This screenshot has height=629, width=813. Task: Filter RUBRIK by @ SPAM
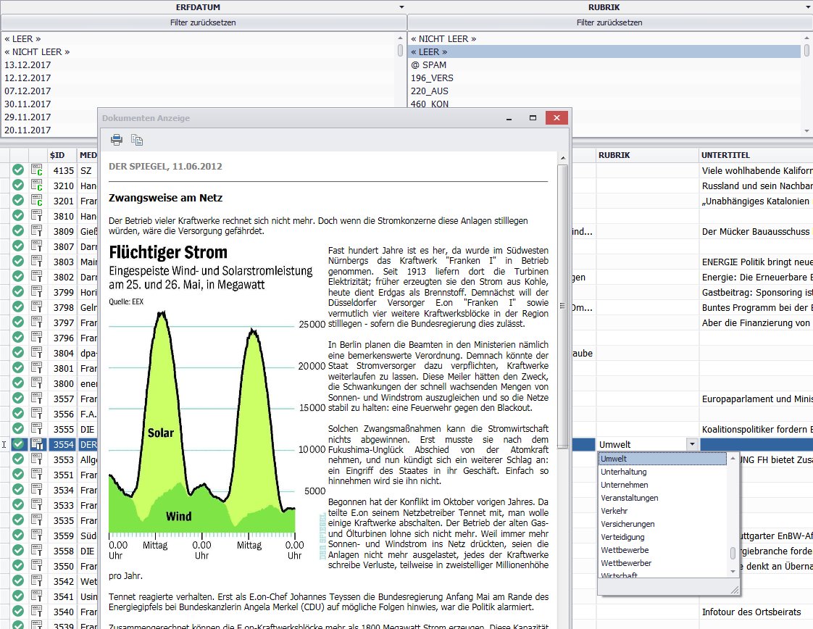click(605, 64)
